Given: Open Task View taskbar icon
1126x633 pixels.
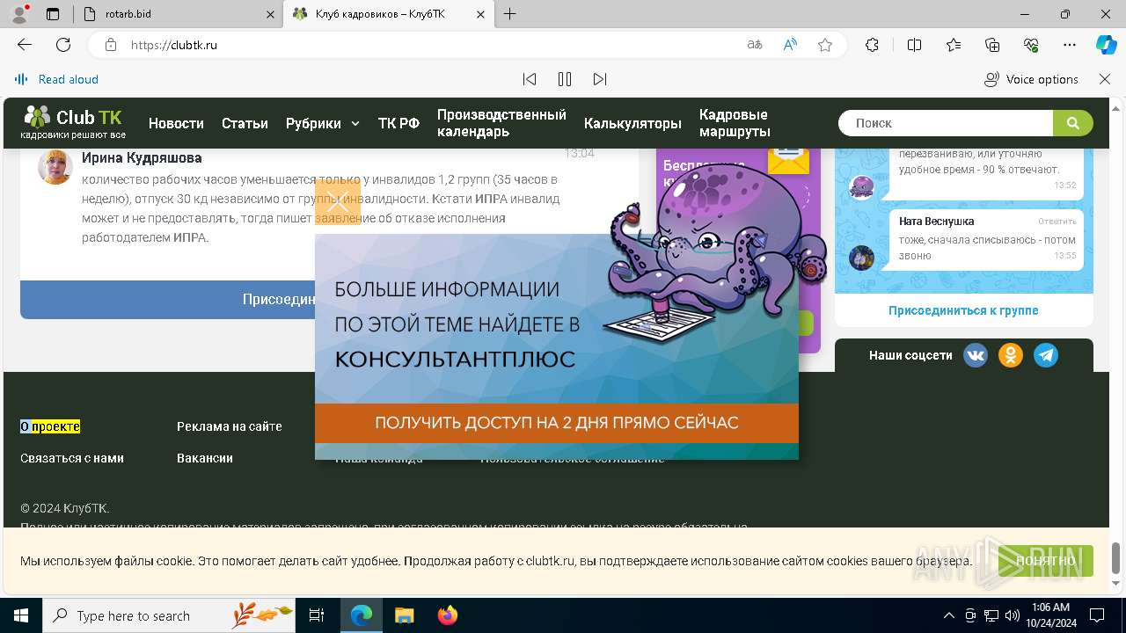Looking at the screenshot, I should 318,615.
